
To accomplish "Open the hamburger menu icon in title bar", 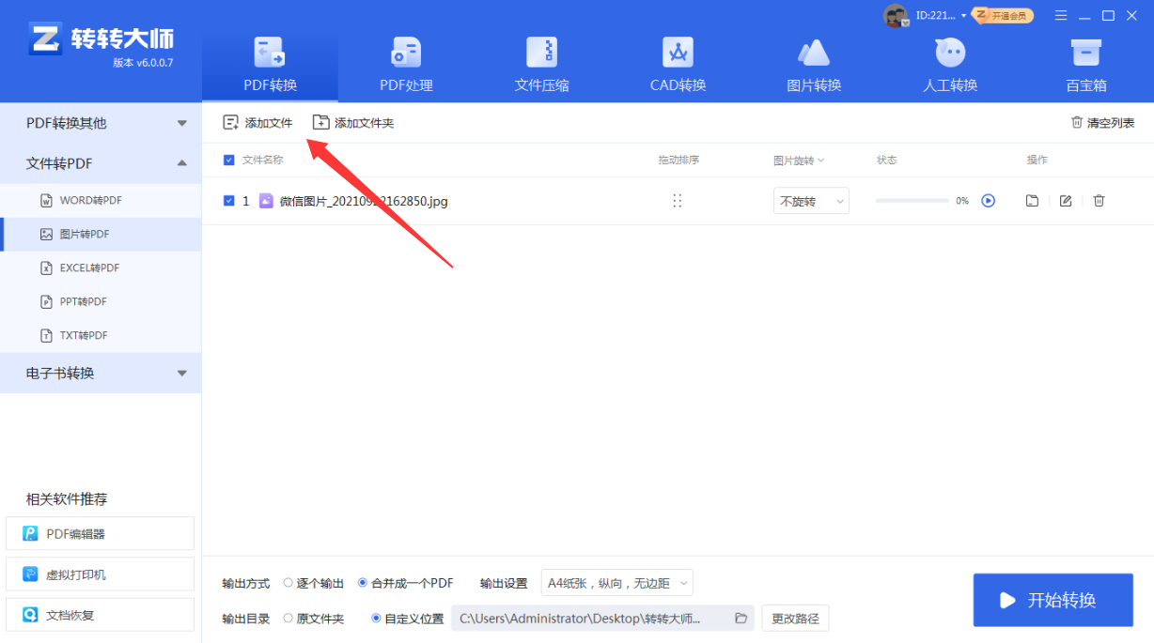I will [1061, 15].
